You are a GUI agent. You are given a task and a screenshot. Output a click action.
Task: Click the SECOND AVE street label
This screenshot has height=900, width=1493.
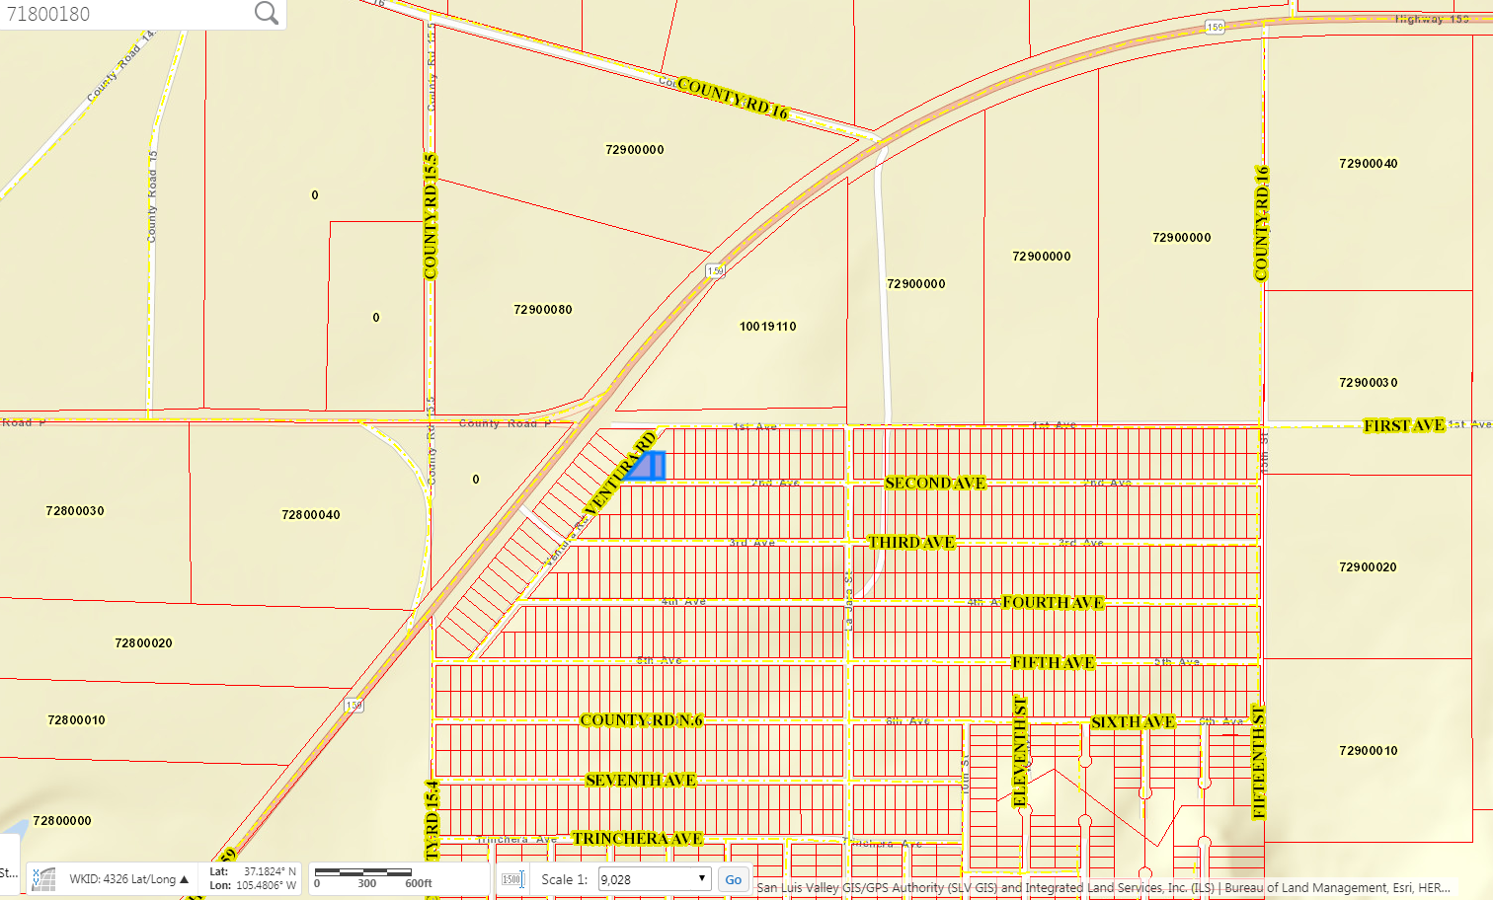934,483
